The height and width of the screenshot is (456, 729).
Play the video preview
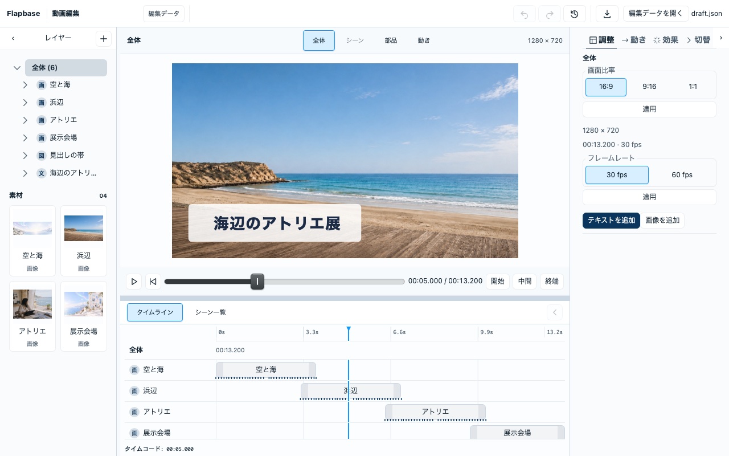(134, 281)
